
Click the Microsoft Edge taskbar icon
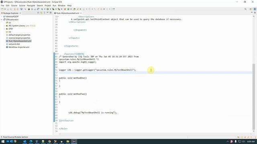[x=31, y=141]
